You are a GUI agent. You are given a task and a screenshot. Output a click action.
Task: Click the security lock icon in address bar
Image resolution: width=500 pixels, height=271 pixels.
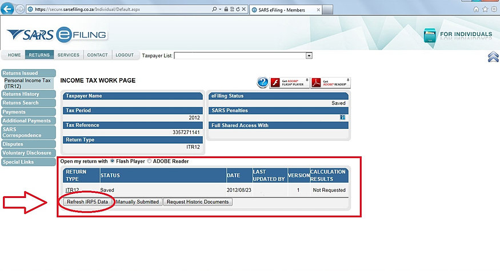(226, 9)
